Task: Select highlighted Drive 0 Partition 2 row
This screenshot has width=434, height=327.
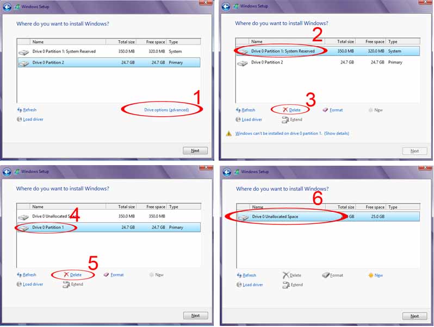Action: 109,62
